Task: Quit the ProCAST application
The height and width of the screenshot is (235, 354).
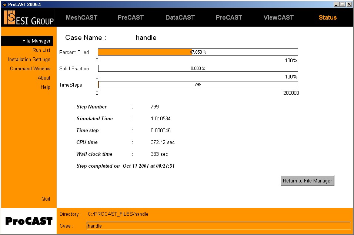Action: click(x=46, y=199)
